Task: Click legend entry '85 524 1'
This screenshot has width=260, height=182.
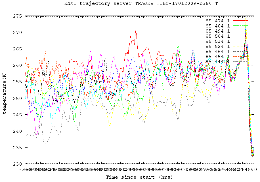Action: click(218, 46)
